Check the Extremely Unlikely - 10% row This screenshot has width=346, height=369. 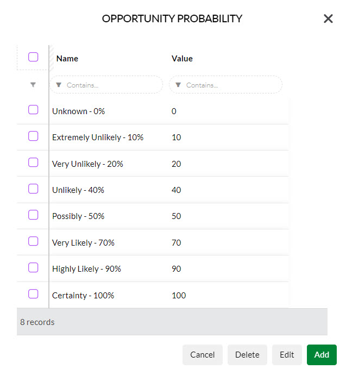(x=33, y=136)
